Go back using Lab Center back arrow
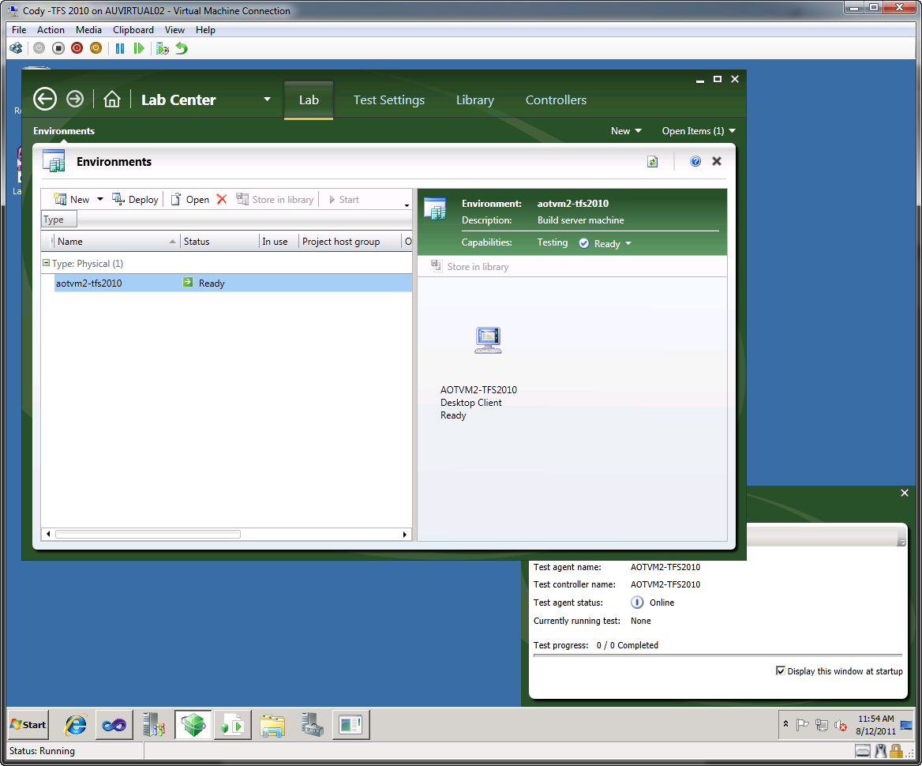Screen dimensions: 922x766 [x=45, y=99]
